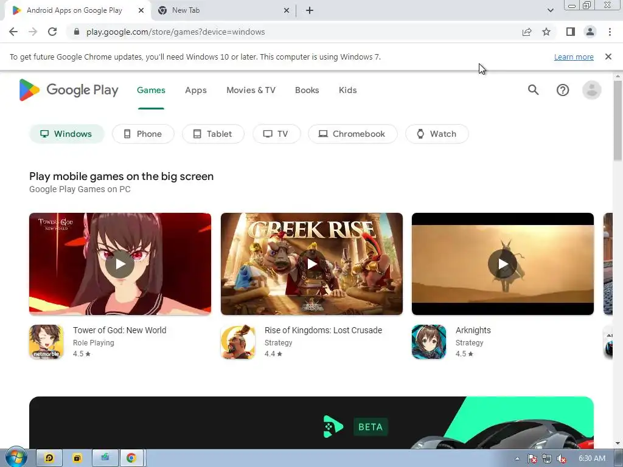
Task: Open the tab search dropdown arrow
Action: pos(550,10)
